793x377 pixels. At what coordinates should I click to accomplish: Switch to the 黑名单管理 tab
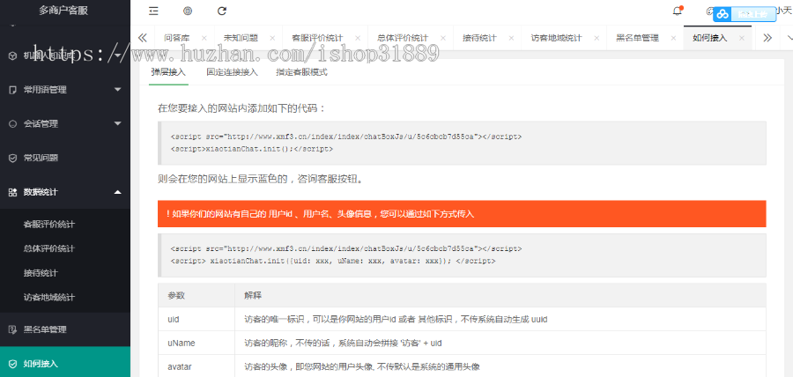point(637,38)
